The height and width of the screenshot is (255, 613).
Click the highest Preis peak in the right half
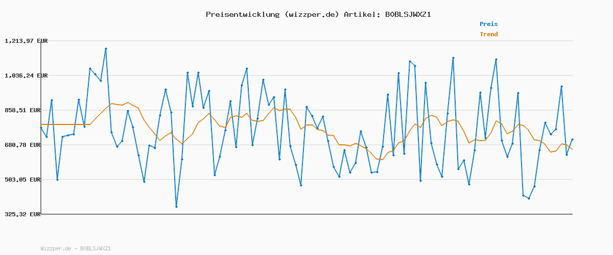453,58
